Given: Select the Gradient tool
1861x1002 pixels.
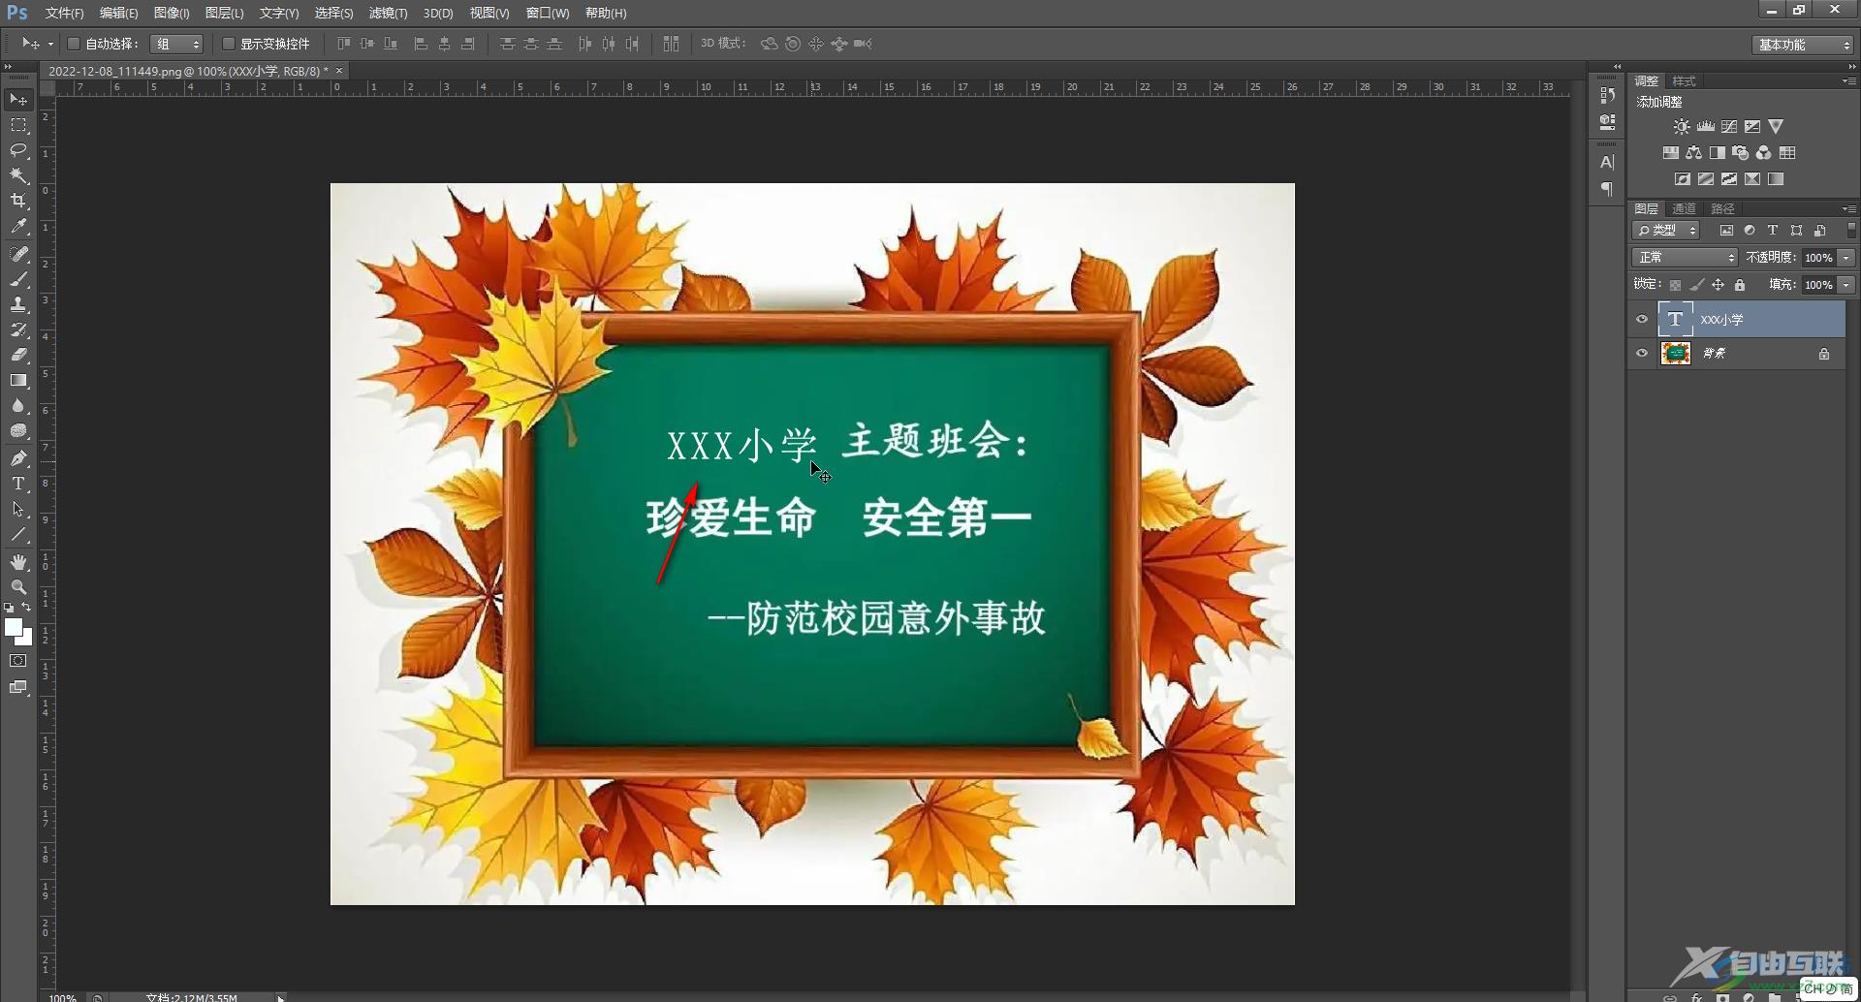Looking at the screenshot, I should tap(18, 380).
